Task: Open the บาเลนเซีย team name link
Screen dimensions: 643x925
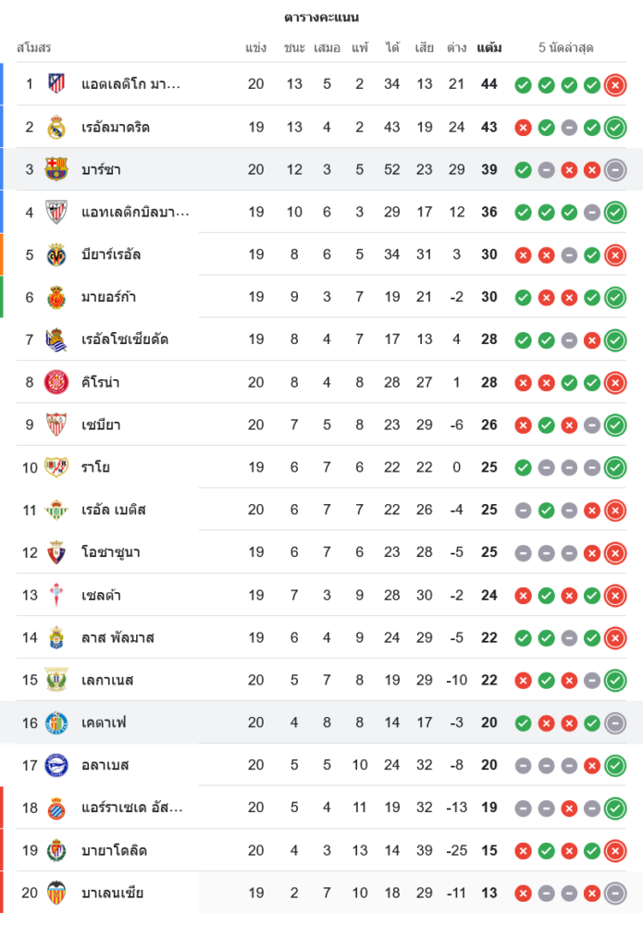Action: 113,893
